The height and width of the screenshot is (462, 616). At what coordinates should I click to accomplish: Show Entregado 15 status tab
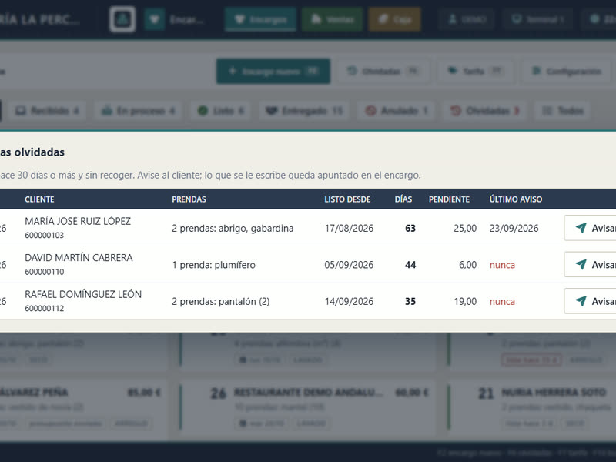(x=304, y=111)
